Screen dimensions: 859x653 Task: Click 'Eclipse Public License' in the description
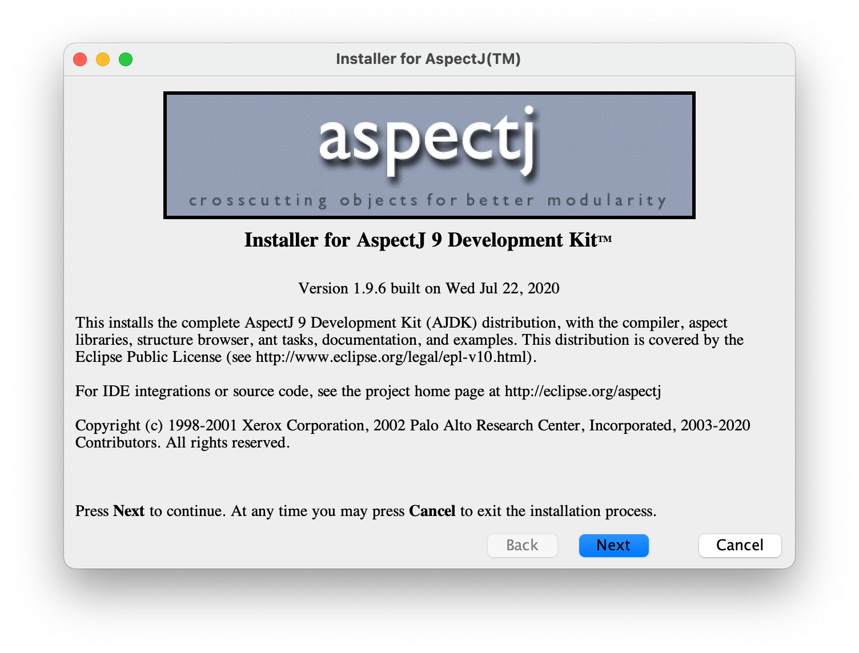(148, 357)
